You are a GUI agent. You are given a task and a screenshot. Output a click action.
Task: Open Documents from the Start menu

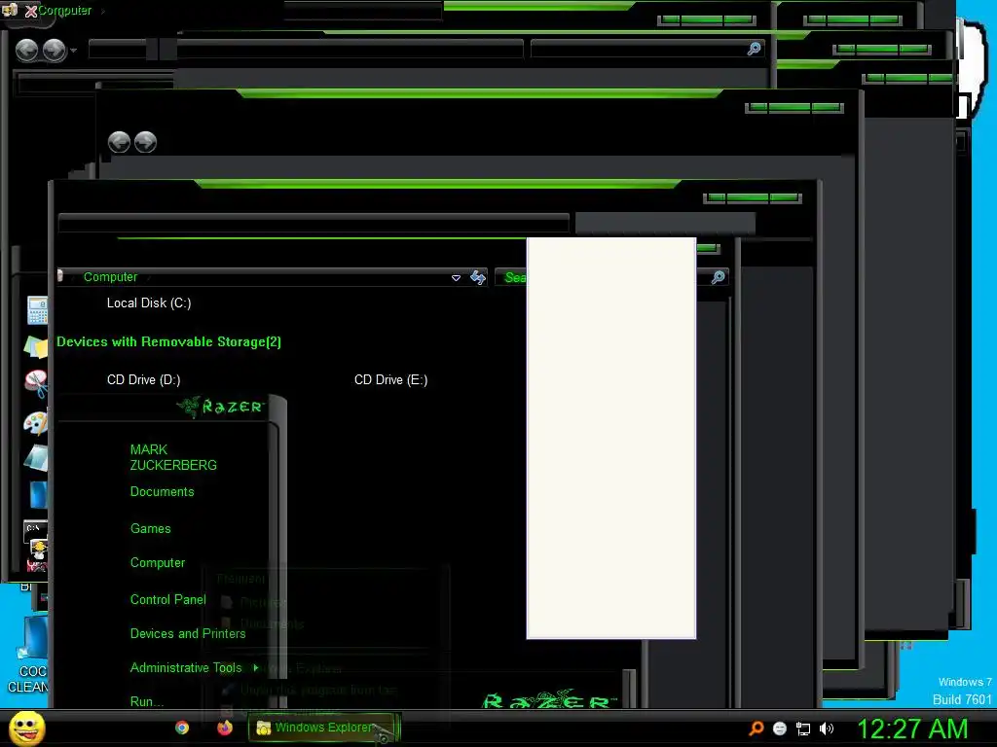pos(163,491)
